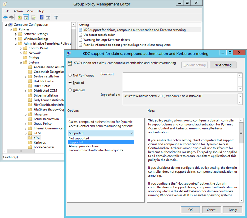Select the Enabled radio button
The image size is (247, 218).
[x=70, y=83]
